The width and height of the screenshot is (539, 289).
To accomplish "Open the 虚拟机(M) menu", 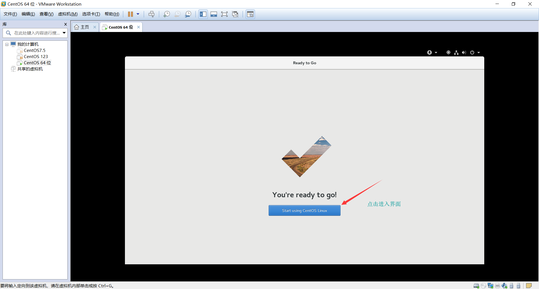I will [x=68, y=14].
